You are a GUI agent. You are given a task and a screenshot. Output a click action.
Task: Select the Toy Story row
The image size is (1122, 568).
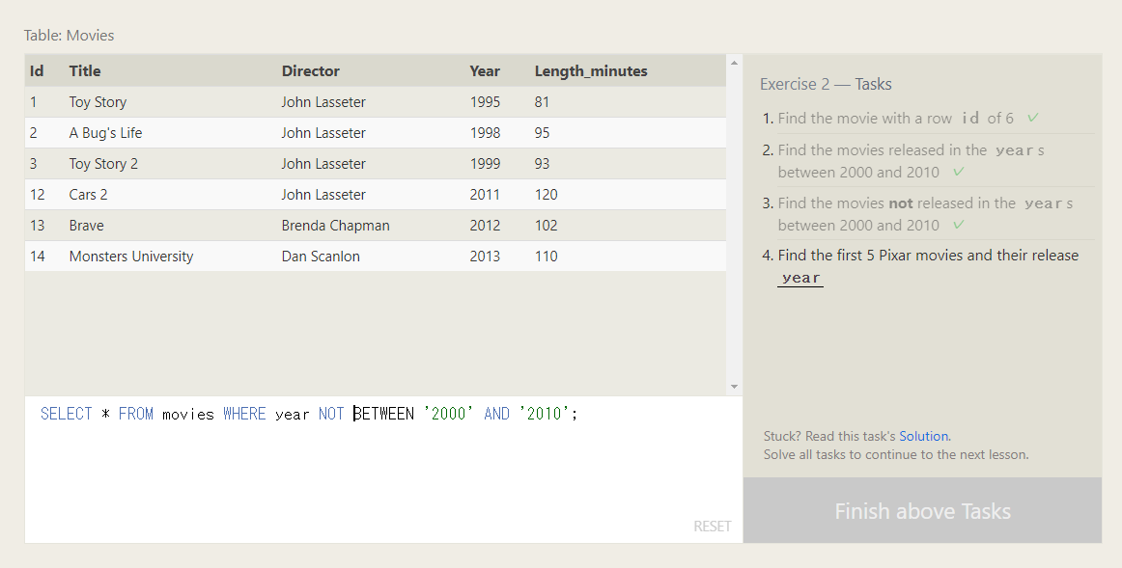(x=376, y=102)
